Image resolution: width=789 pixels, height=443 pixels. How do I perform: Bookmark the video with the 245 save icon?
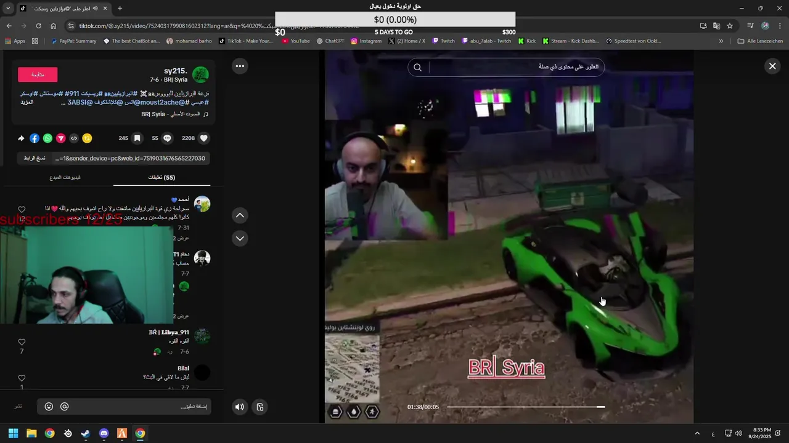[137, 138]
